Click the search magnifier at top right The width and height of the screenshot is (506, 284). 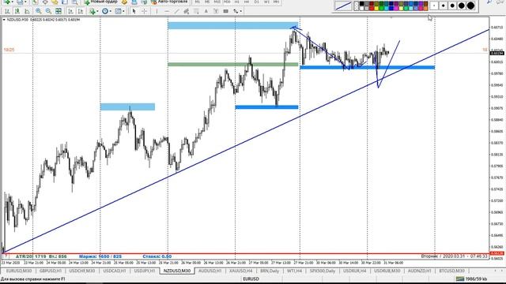[490, 2]
